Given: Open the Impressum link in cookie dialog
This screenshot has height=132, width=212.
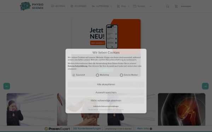Looking at the screenshot, I should 120,109.
